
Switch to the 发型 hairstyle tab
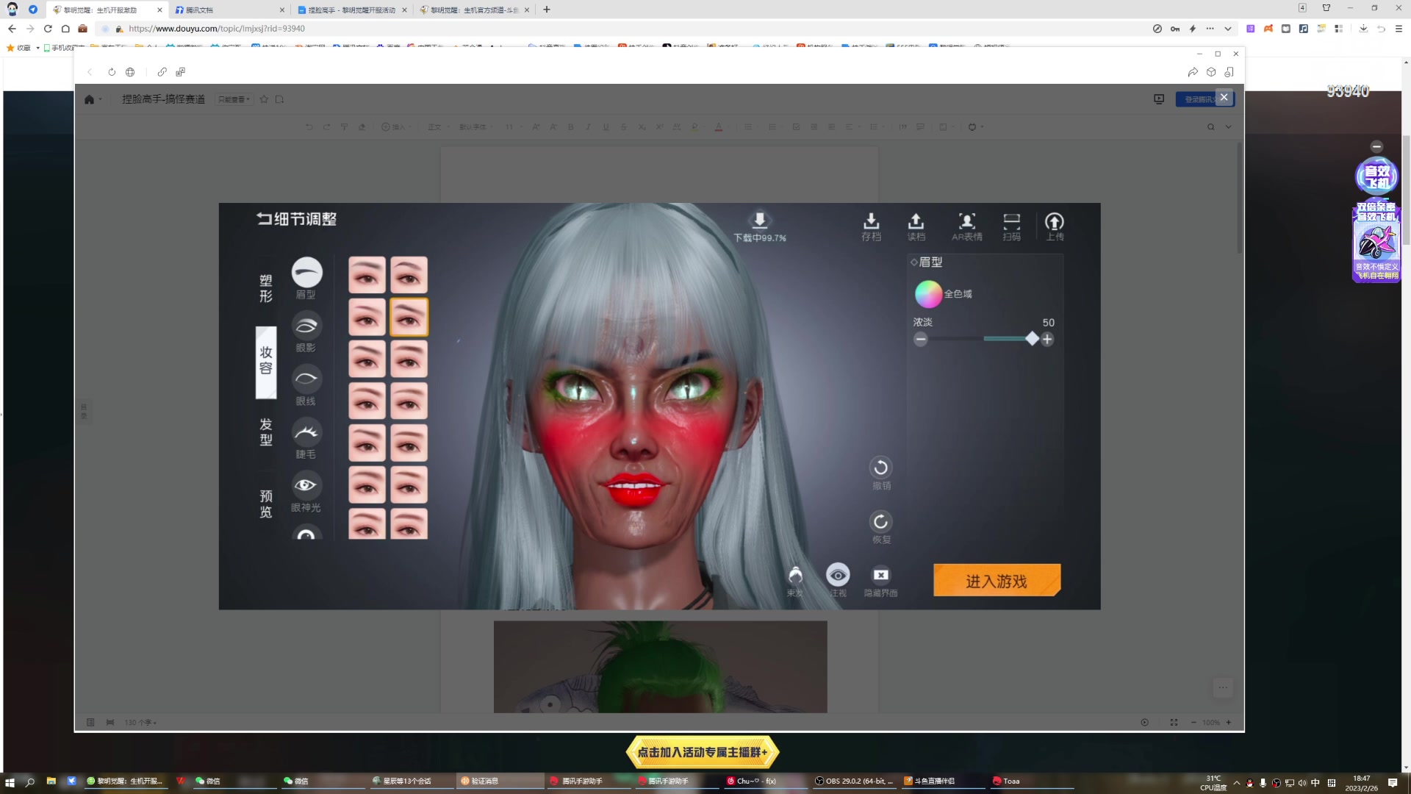pyautogui.click(x=266, y=432)
